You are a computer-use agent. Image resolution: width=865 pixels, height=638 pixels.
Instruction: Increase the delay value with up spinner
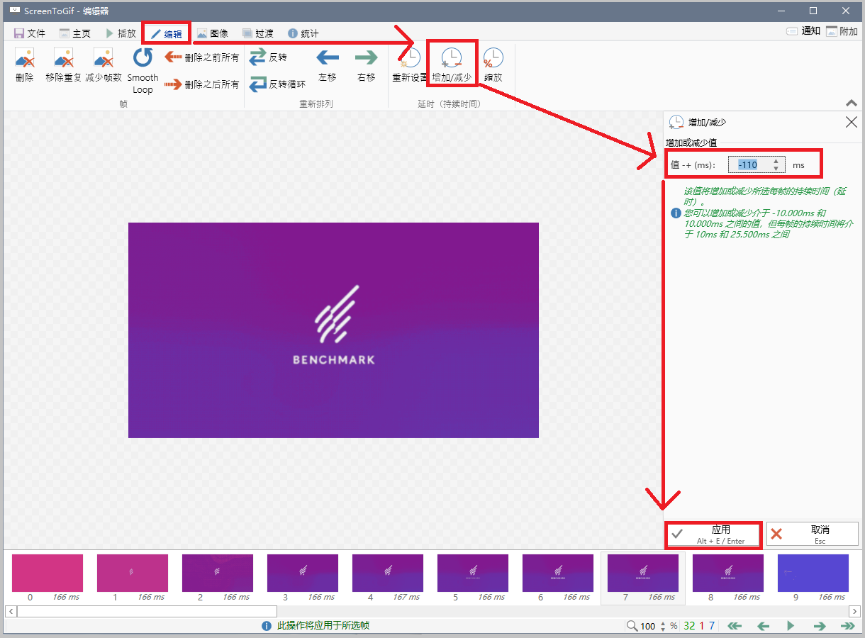pos(776,162)
